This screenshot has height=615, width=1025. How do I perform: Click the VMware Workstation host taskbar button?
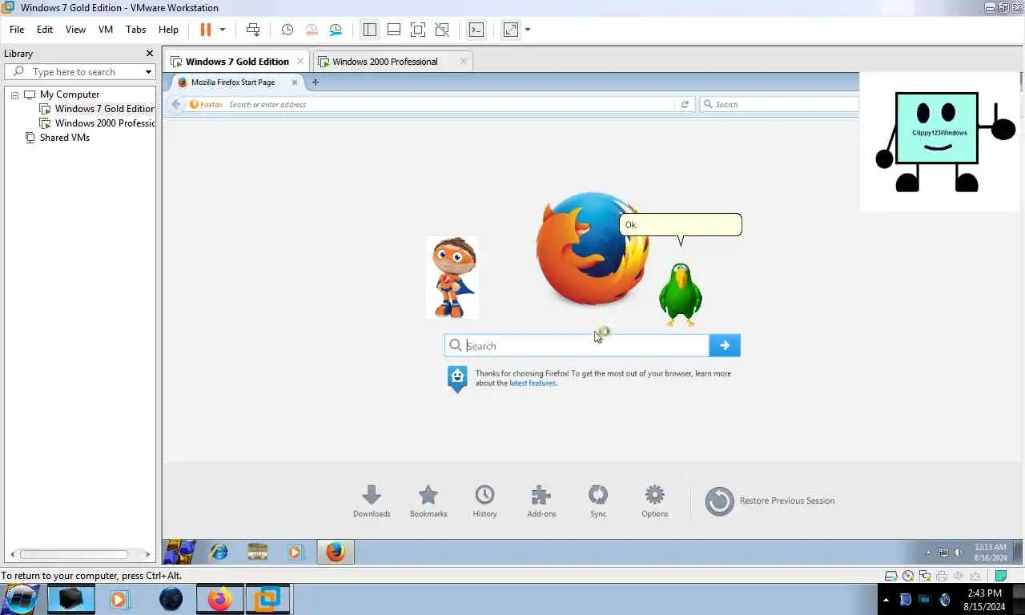pyautogui.click(x=267, y=599)
